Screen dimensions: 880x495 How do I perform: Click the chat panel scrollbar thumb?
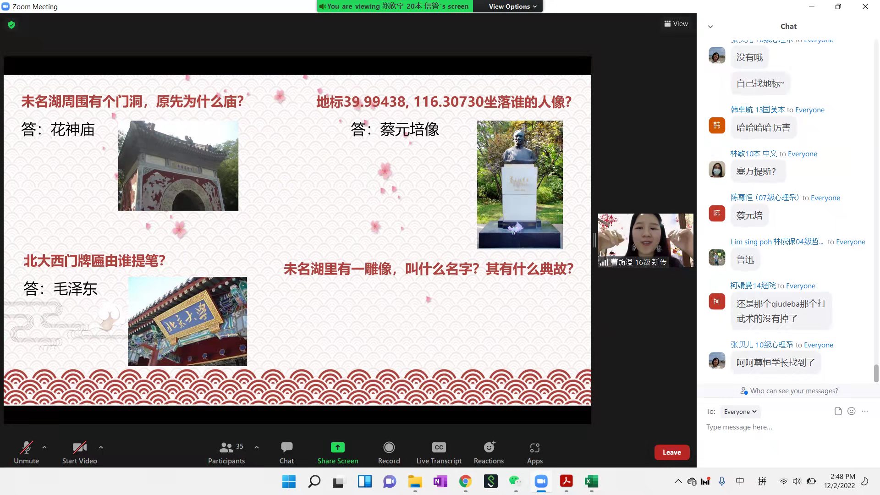[x=876, y=373]
